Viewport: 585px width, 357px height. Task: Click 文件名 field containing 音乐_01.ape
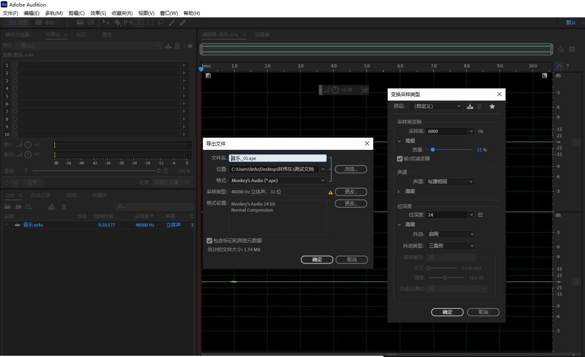point(278,158)
